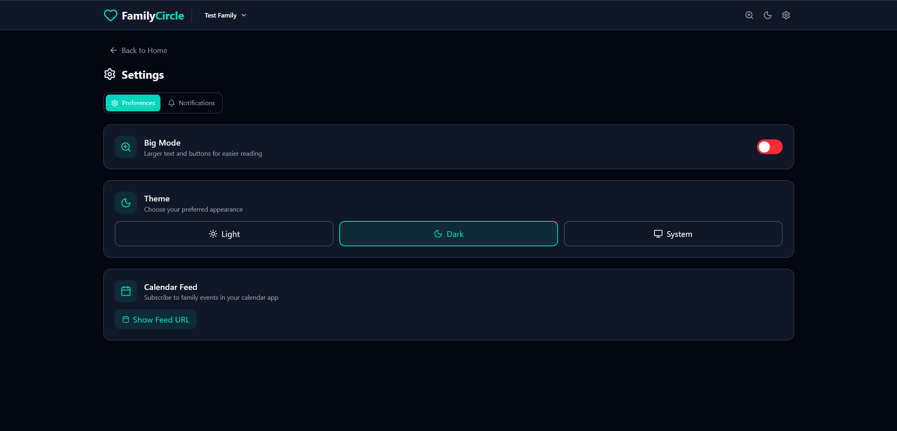
Task: Click the gear icon beside Settings heading
Action: pyautogui.click(x=110, y=75)
